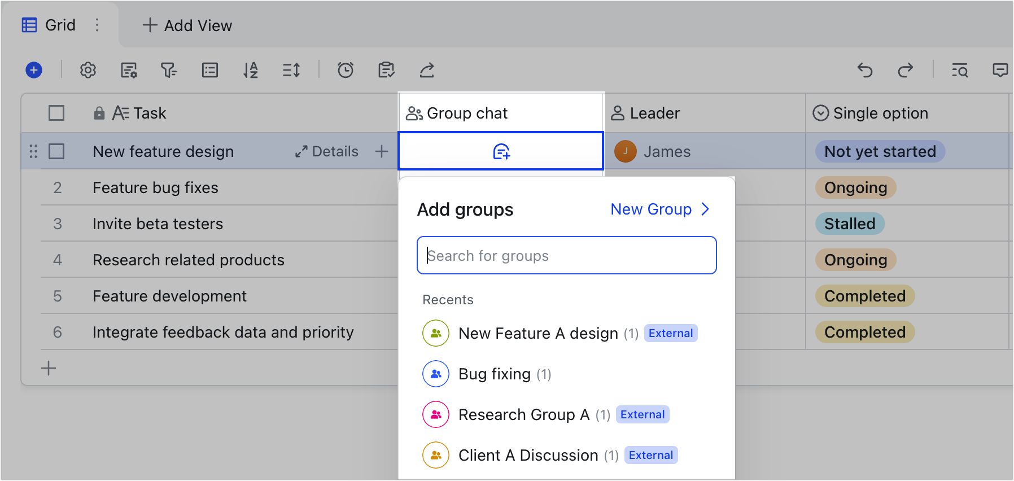The width and height of the screenshot is (1014, 481).
Task: Open the grid settings gear icon
Action: [88, 70]
